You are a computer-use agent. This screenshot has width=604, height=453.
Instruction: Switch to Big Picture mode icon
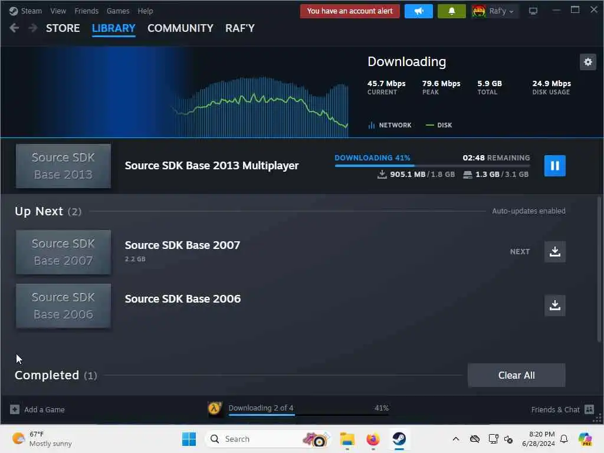533,11
